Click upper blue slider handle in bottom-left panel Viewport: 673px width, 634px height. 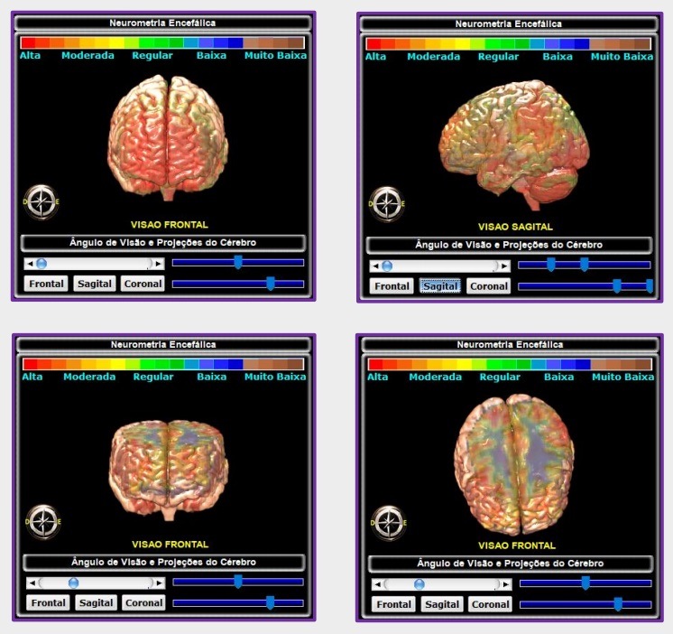(x=238, y=582)
